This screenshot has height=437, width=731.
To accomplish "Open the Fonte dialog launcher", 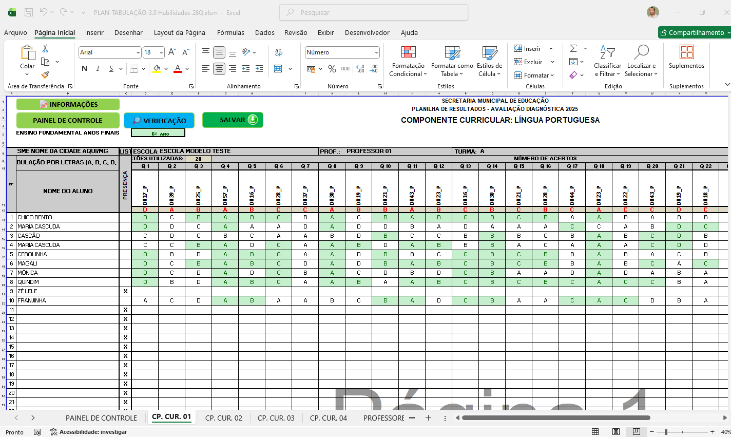I will coord(191,86).
